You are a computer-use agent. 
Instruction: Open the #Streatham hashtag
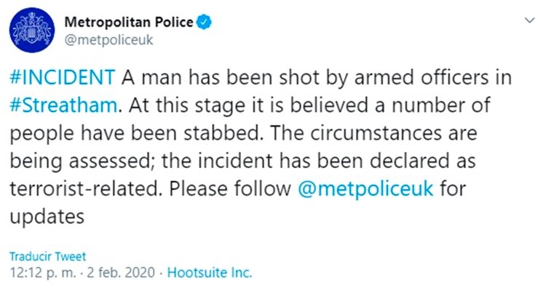pos(64,105)
